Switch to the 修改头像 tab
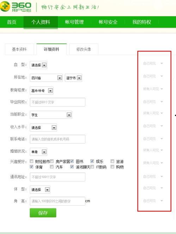176x234 pixels. click(84, 49)
